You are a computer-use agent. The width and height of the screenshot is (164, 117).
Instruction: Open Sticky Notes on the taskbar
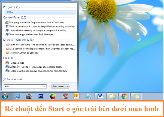(136, 96)
